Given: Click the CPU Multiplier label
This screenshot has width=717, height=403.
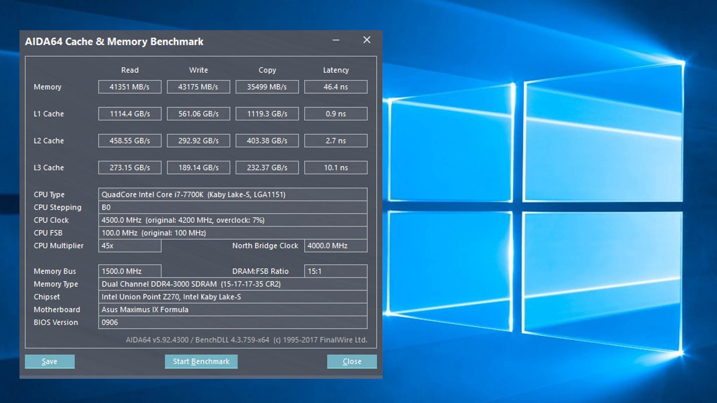Looking at the screenshot, I should [x=58, y=246].
